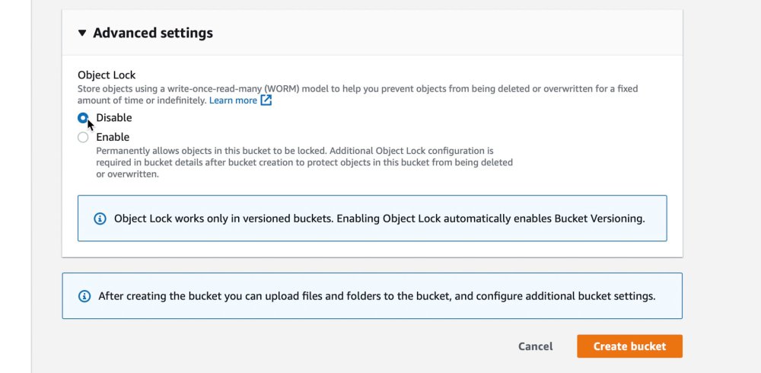
Task: Collapse the Advanced settings triangle
Action: (x=82, y=33)
